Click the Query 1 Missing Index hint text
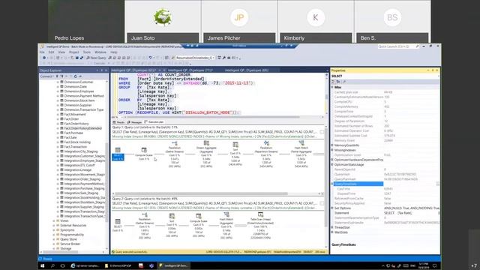480x270 pixels. click(x=214, y=136)
